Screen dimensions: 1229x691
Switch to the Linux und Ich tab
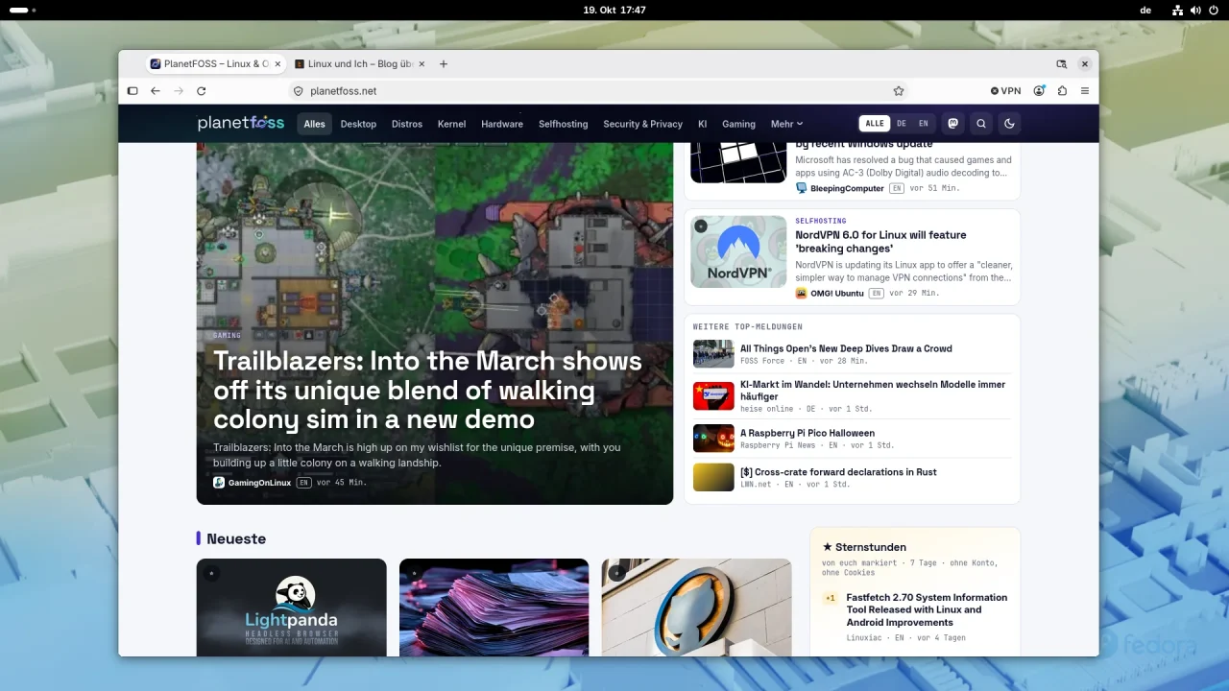[361, 64]
